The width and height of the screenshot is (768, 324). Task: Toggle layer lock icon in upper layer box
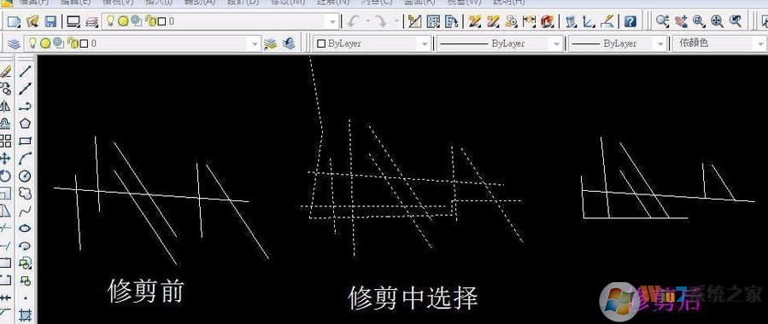(151, 21)
